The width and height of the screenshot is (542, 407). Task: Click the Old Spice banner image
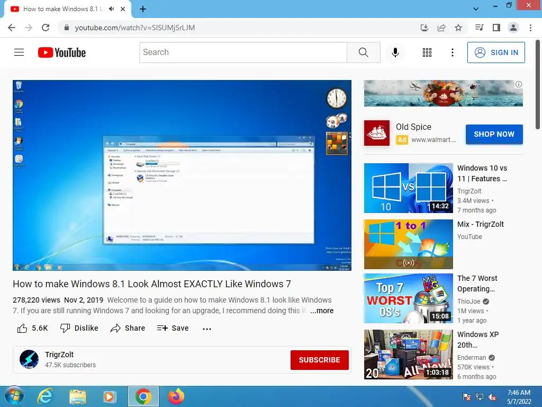(443, 93)
